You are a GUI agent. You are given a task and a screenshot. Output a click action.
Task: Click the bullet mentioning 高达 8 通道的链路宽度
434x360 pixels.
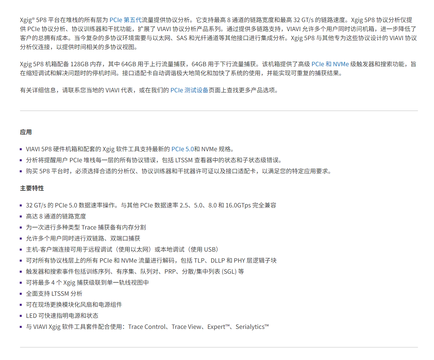point(56,216)
